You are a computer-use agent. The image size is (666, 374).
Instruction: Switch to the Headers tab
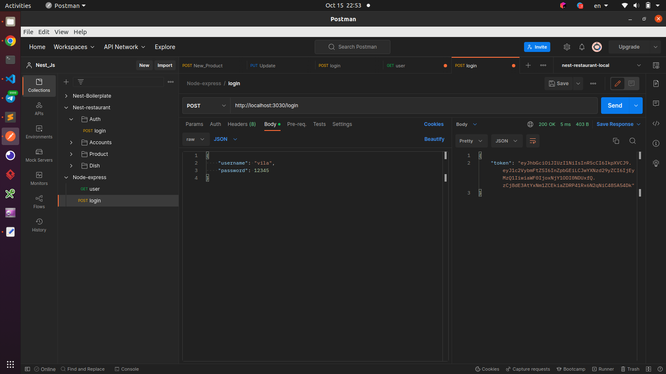tap(241, 124)
